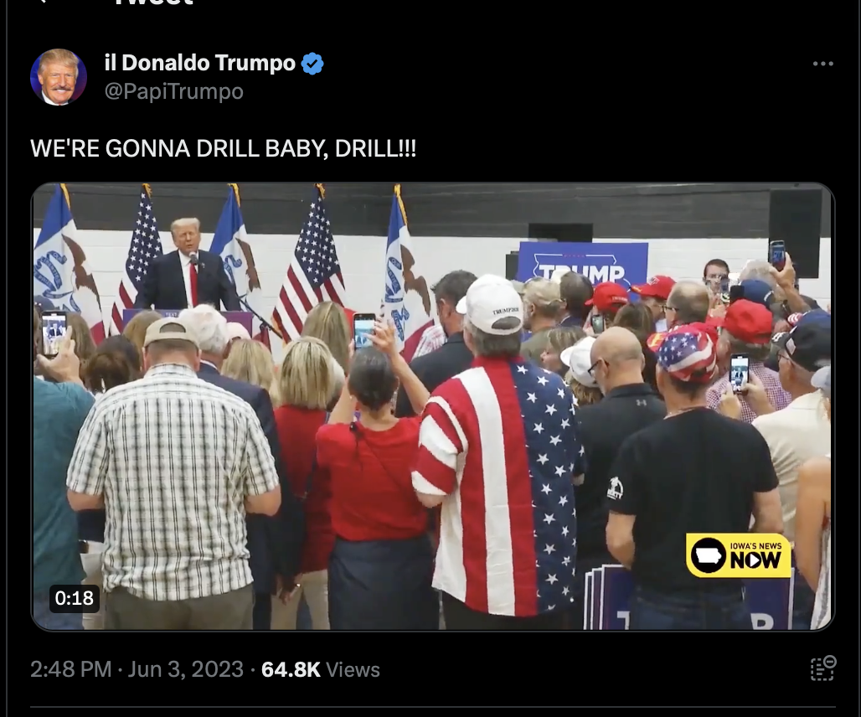Click the Tweet header title at top

click(x=152, y=3)
